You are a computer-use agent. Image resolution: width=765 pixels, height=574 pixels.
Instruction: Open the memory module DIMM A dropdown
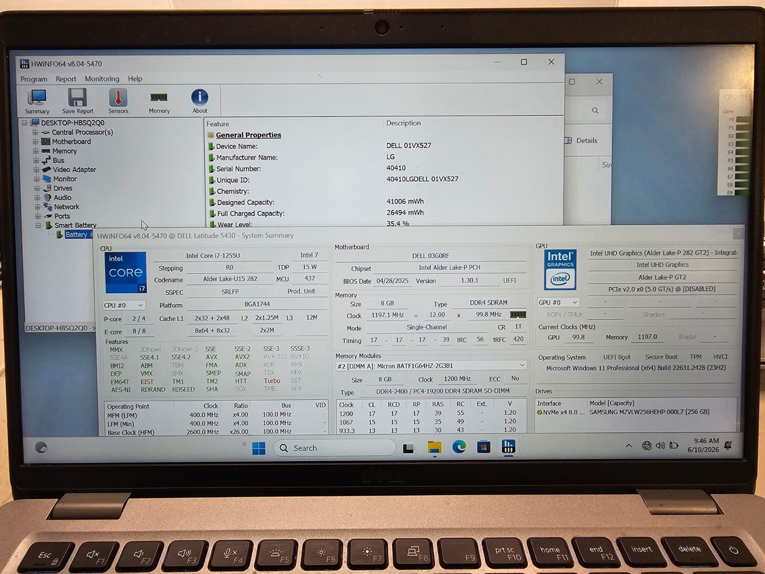[431, 366]
